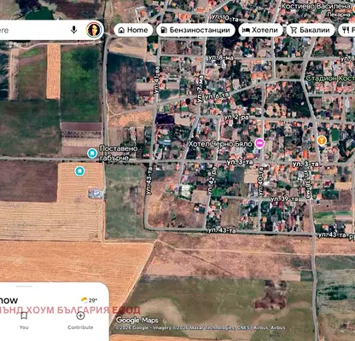Image resolution: width=355 pixels, height=341 pixels.
Task: Tap the bottom sheet drag handle
Action: coord(24,286)
